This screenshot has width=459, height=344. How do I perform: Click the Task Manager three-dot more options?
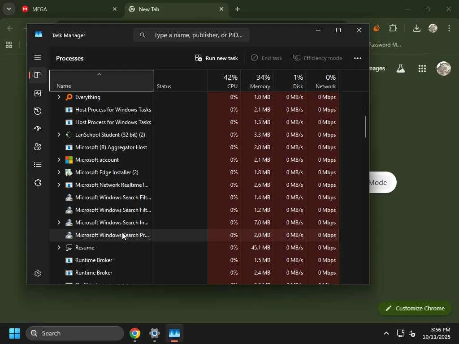(357, 58)
